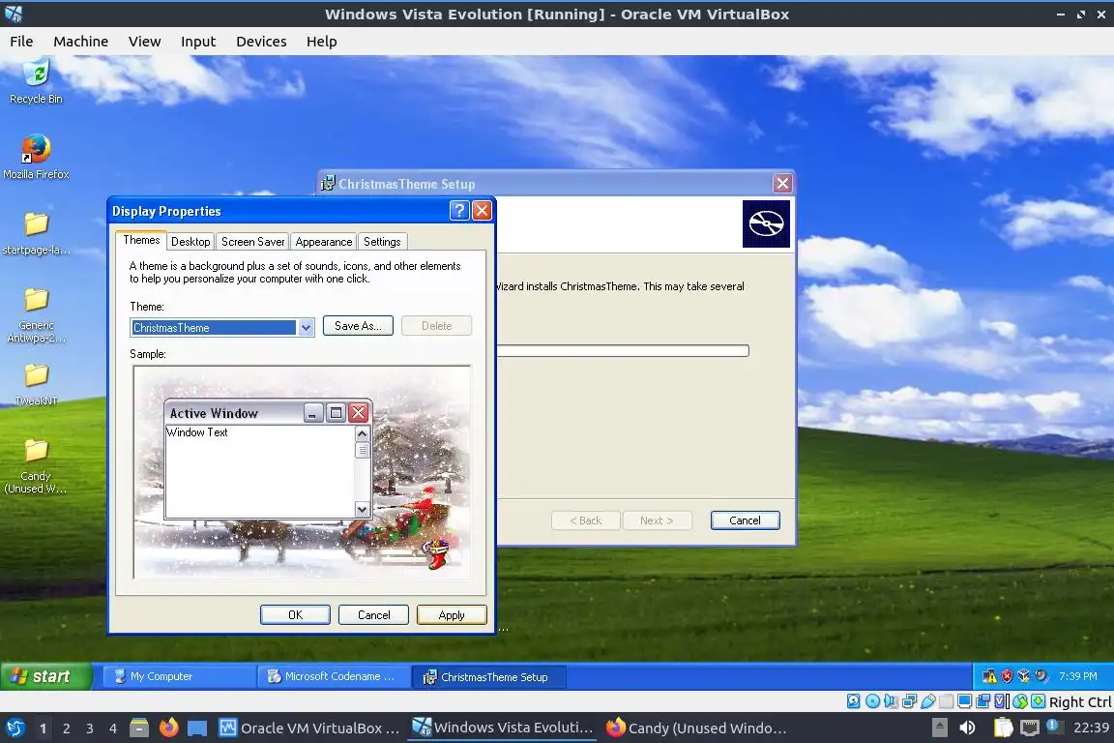Open host volume control speaker icon
The height and width of the screenshot is (743, 1114).
[x=967, y=728]
